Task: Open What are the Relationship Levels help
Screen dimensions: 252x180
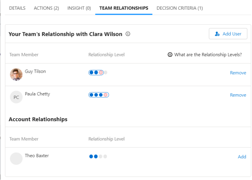Action: [208, 55]
